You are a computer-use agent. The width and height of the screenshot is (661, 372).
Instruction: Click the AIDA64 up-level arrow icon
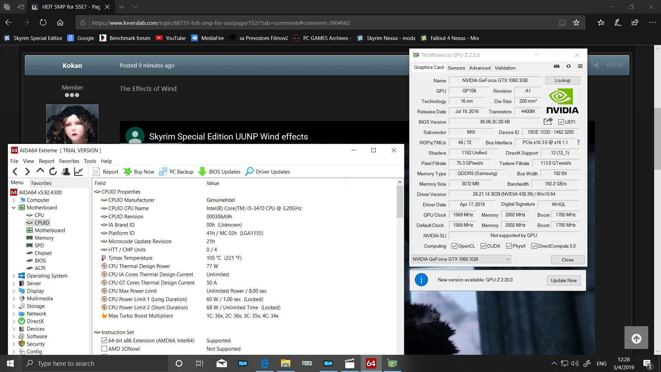tap(40, 171)
